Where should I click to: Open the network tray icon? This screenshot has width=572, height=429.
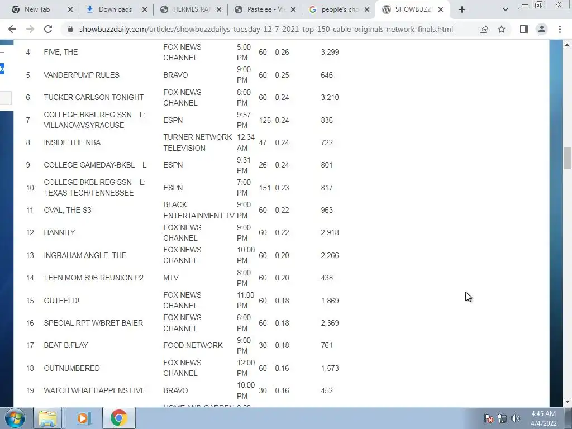pyautogui.click(x=502, y=418)
